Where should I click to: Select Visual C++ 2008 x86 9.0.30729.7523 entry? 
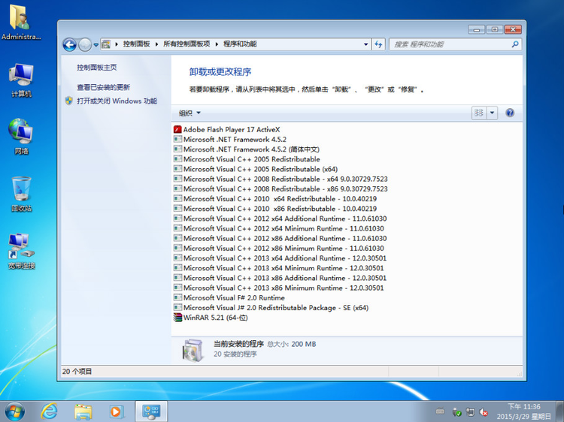pyautogui.click(x=280, y=188)
